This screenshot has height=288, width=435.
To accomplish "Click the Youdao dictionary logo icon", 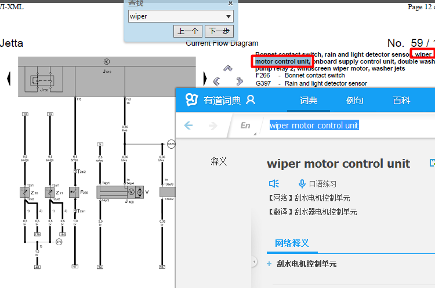I will tap(192, 99).
